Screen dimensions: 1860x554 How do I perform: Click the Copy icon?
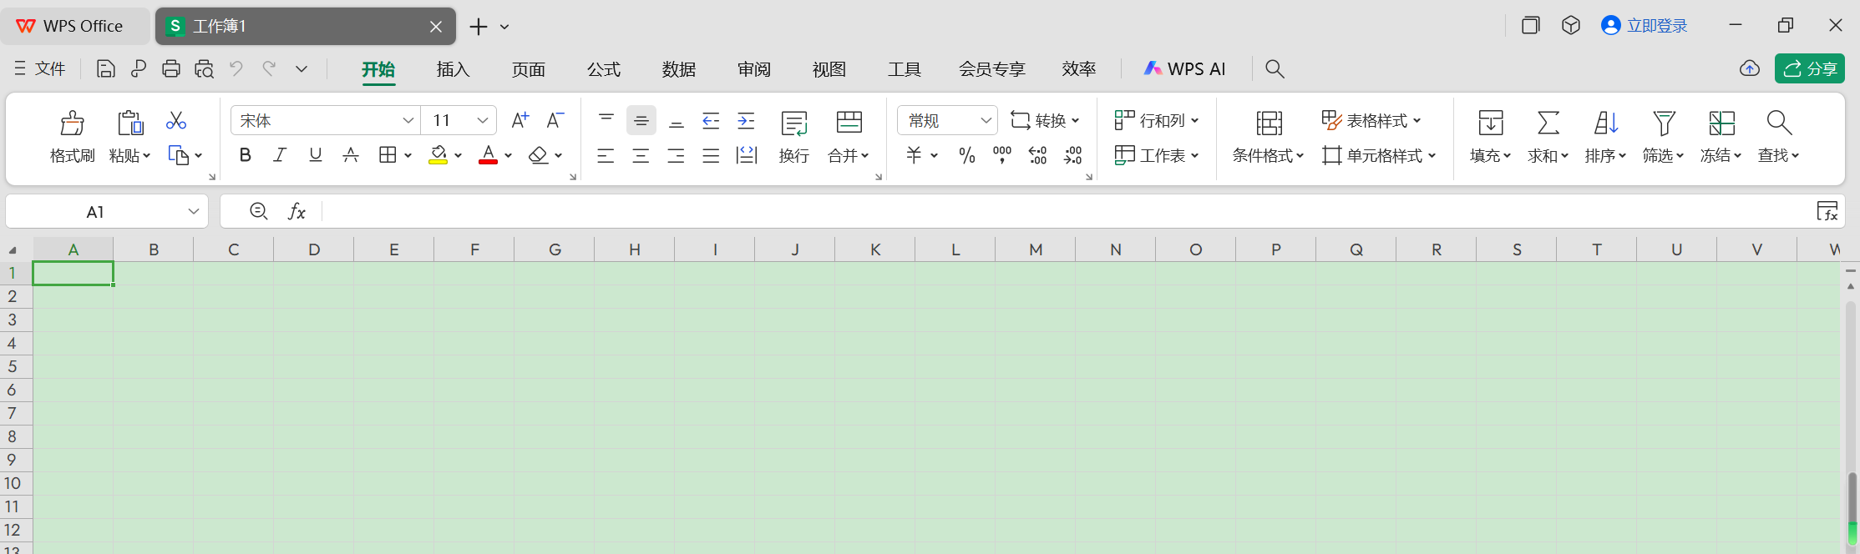point(179,155)
